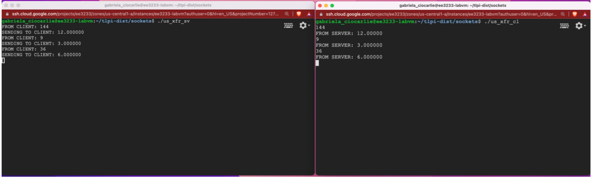Click the cursor block in the server terminal
This screenshot has width=592, height=178.
(3, 60)
